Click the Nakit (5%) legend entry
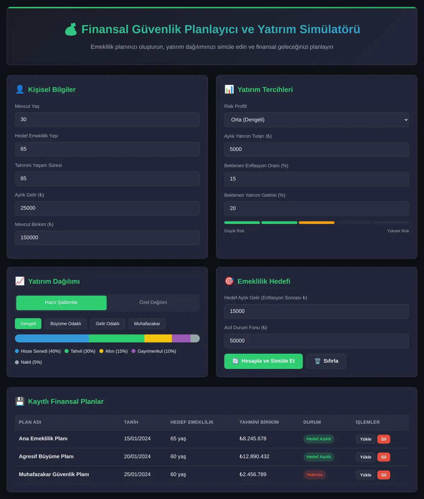 (x=28, y=362)
